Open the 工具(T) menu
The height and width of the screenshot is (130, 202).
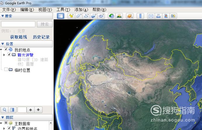click(x=63, y=10)
